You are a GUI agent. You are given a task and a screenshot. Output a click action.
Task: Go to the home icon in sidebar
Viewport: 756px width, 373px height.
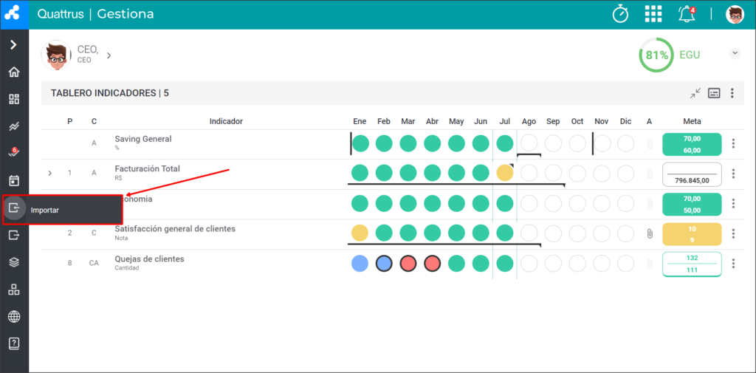click(14, 72)
